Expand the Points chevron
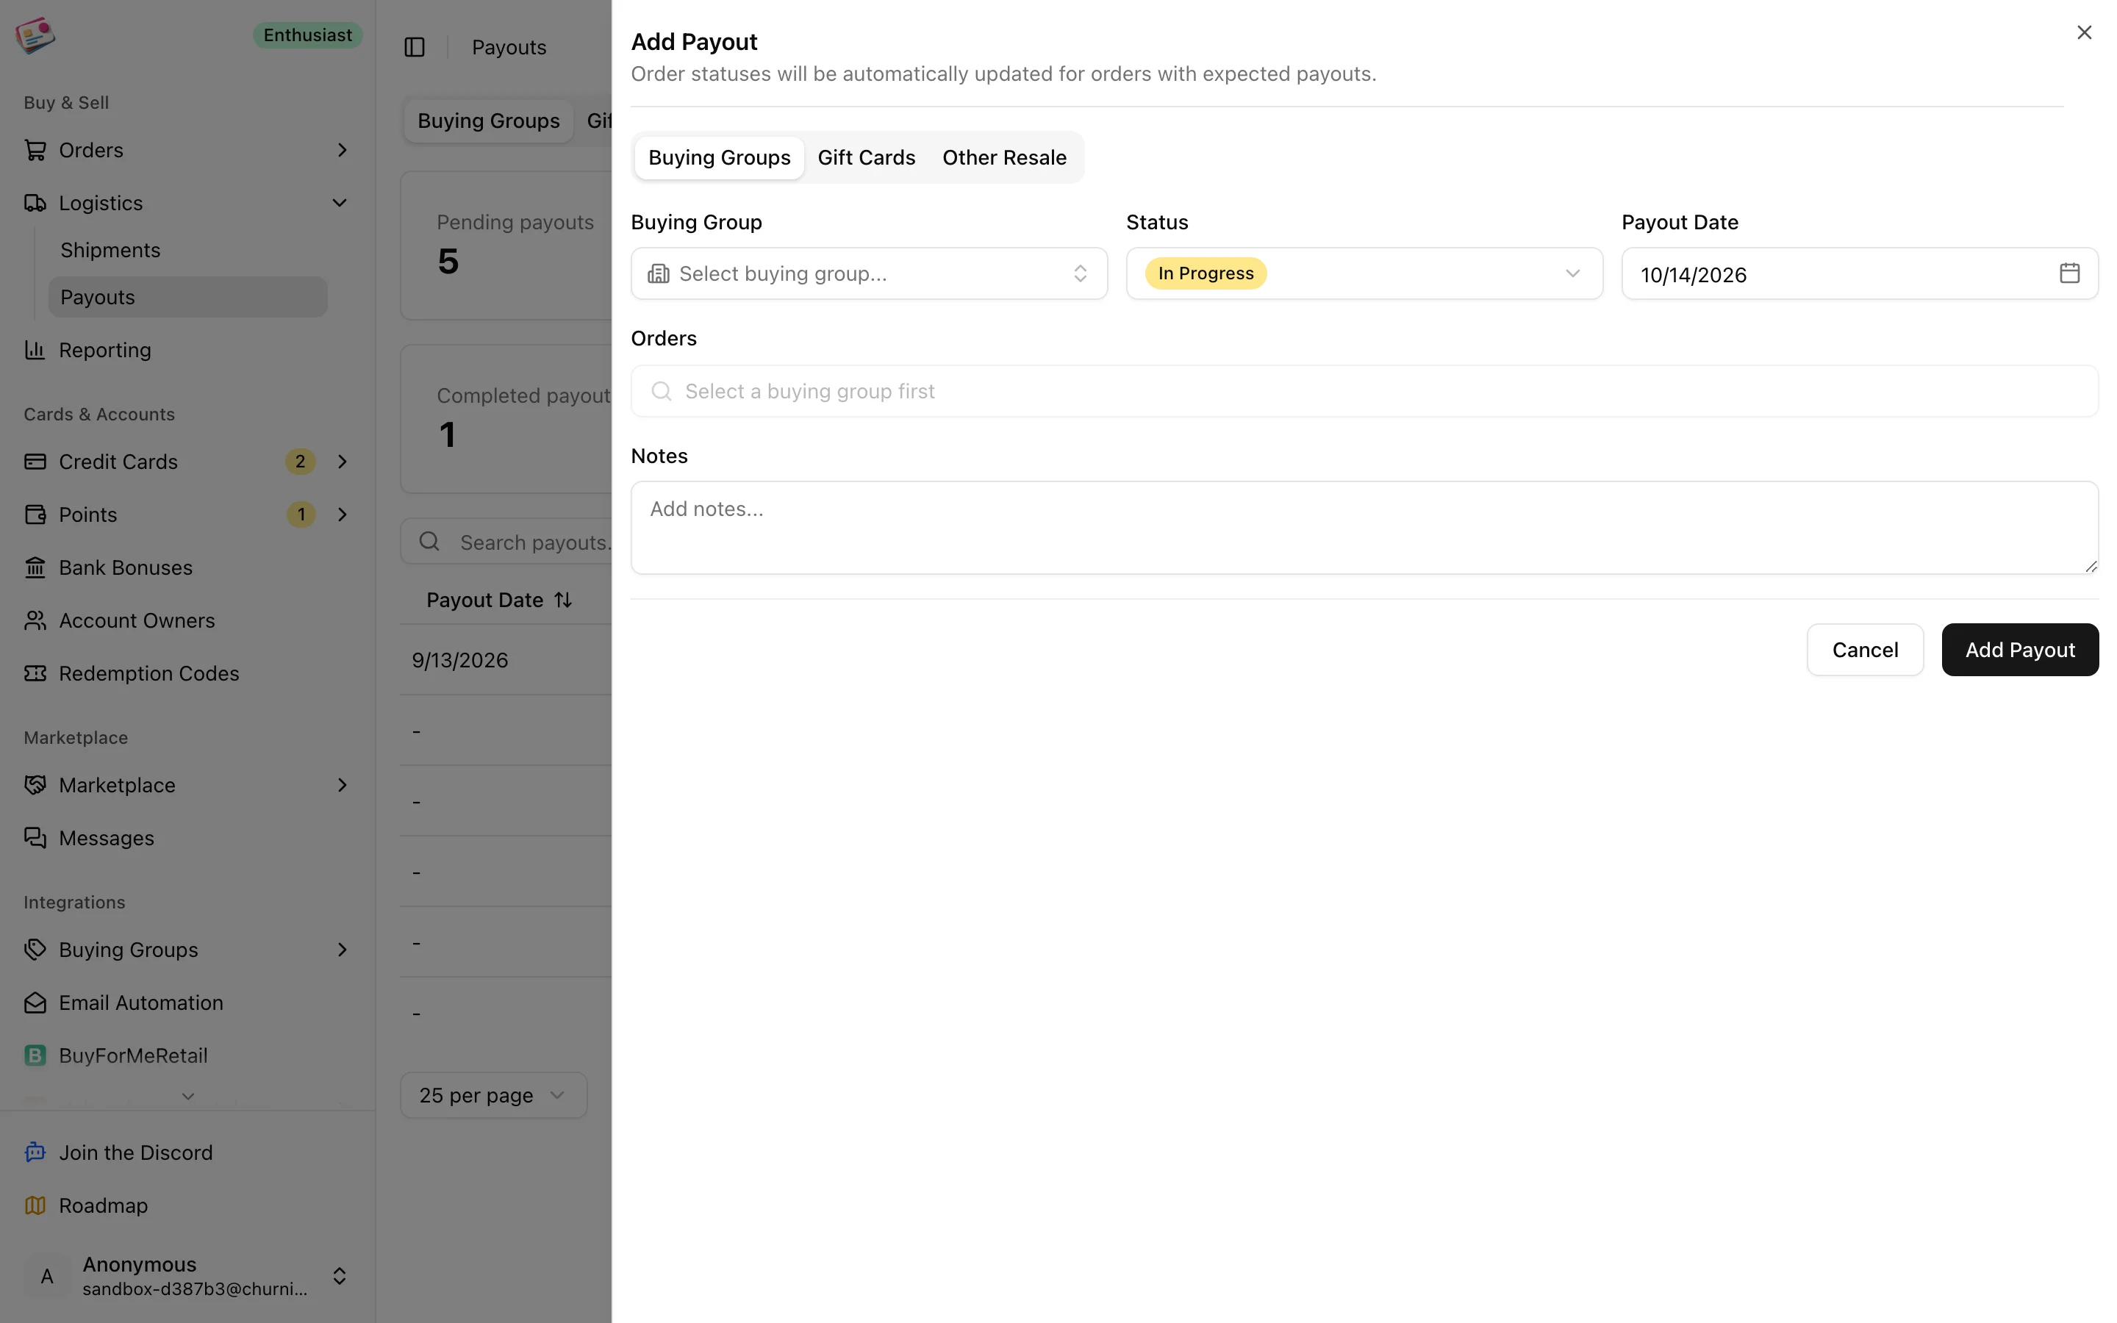The image size is (2117, 1323). [342, 514]
